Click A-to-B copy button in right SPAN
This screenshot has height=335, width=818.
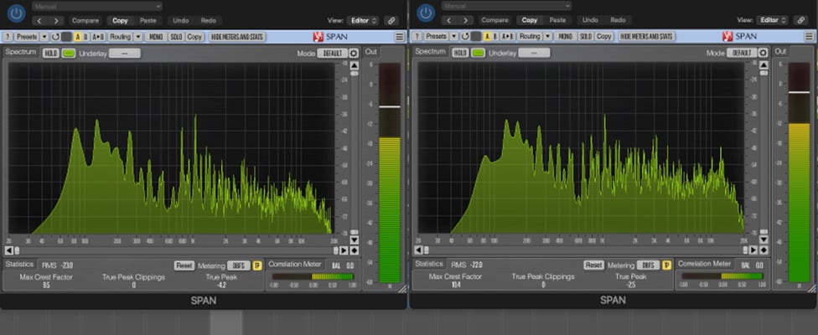tap(508, 37)
